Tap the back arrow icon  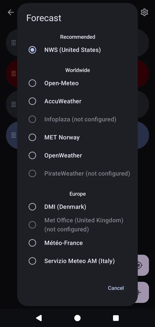point(11,12)
